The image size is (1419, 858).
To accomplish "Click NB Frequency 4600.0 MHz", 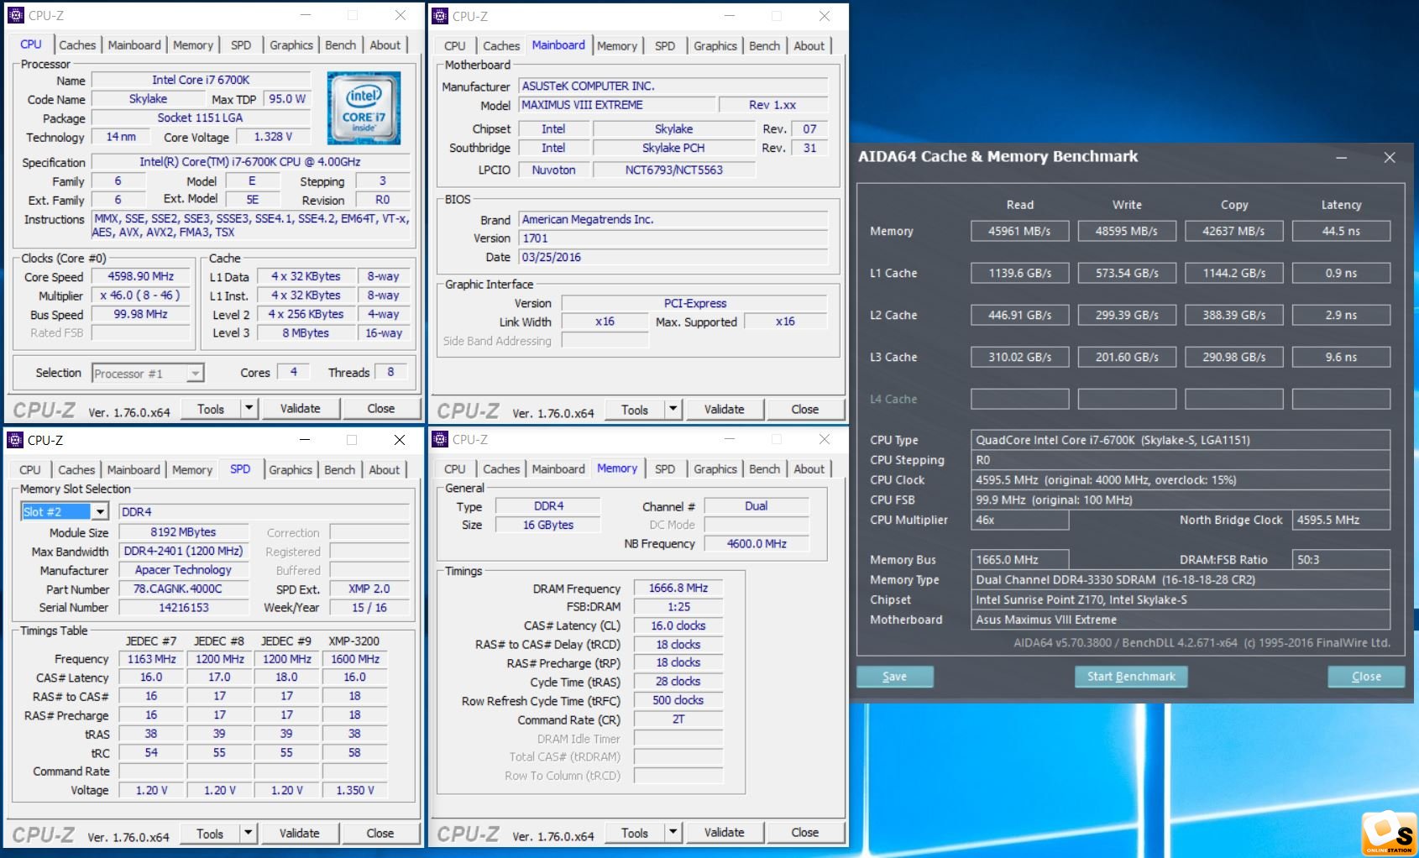I will pos(757,543).
